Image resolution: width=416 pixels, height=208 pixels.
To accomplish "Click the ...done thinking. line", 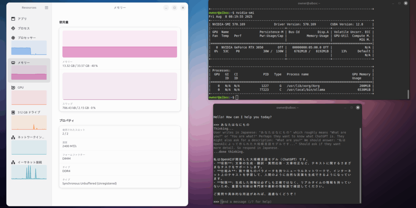I will (229, 152).
